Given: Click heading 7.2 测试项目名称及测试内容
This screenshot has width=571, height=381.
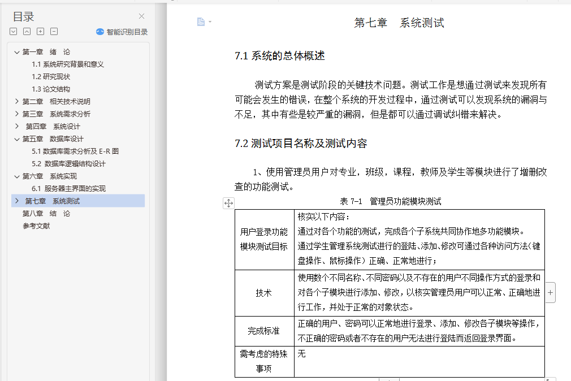Looking at the screenshot, I should click(301, 144).
